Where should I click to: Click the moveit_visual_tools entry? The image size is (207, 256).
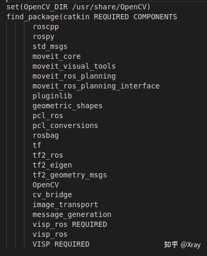74,67
